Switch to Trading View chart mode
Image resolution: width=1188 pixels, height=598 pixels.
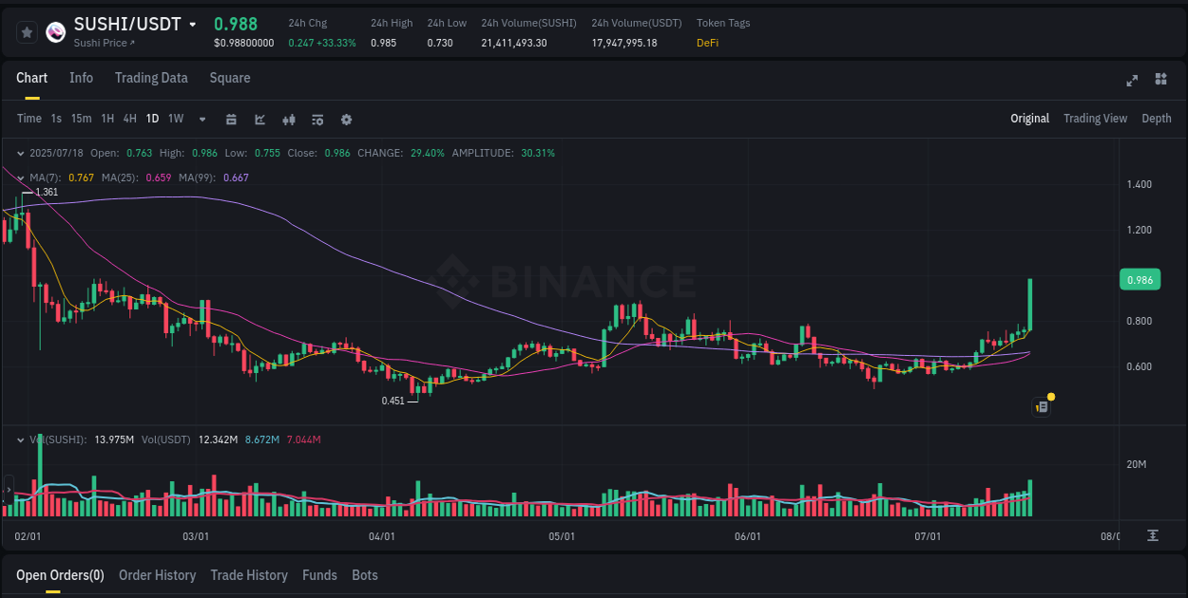pyautogui.click(x=1095, y=119)
